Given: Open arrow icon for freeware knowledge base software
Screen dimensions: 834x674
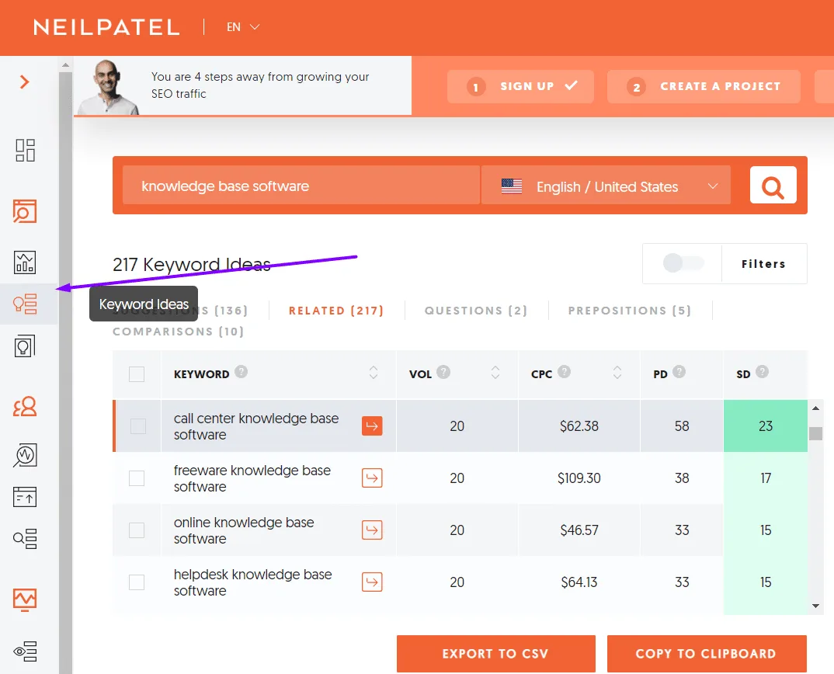Looking at the screenshot, I should 372,478.
